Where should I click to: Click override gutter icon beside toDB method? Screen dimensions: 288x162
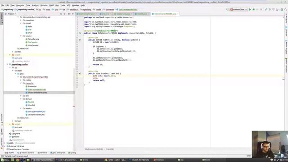pyautogui.click(x=80, y=40)
